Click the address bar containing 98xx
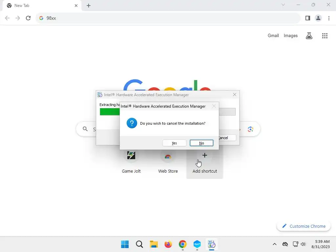The width and height of the screenshot is (336, 252). [168, 18]
